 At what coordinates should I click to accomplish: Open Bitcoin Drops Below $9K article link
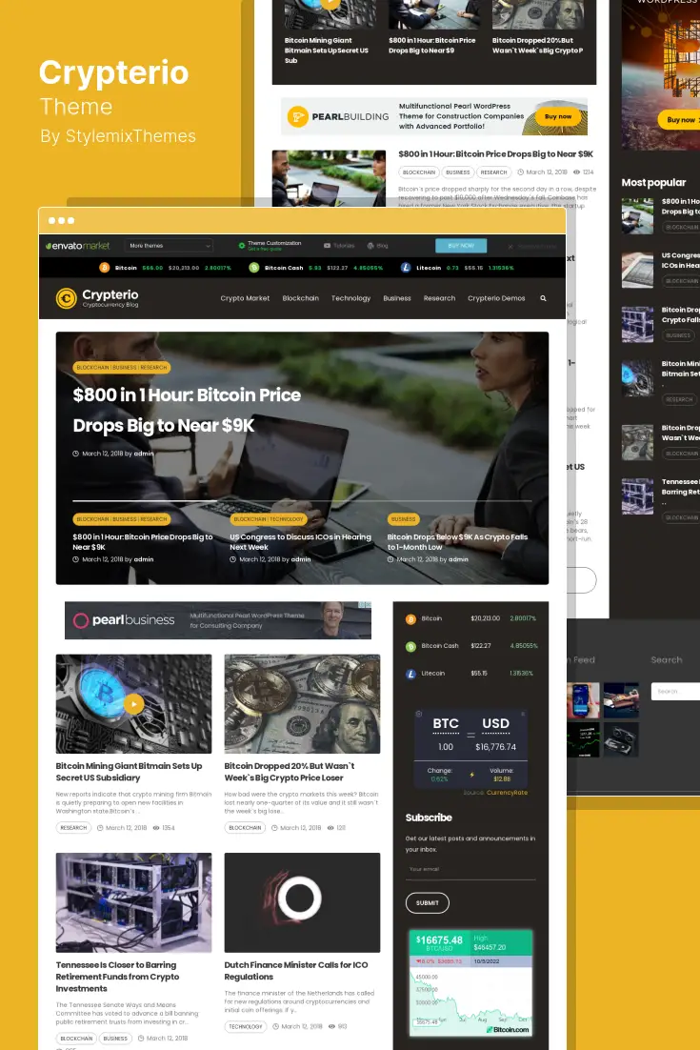(457, 542)
